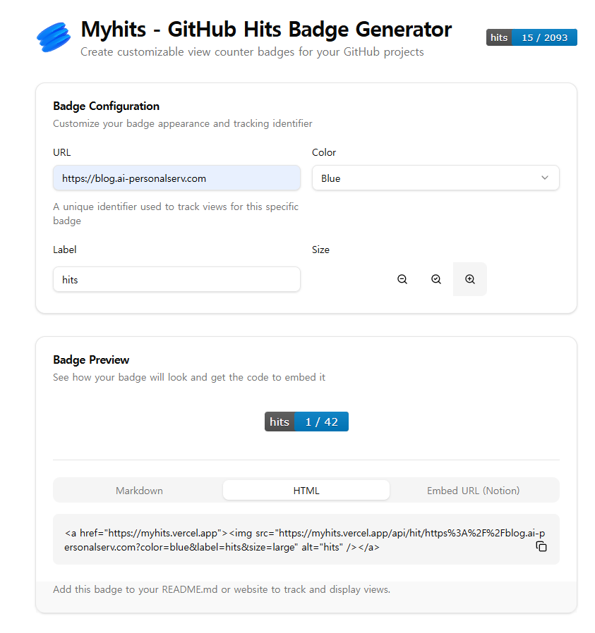
Task: Click the hits 1 / 42 preview badge
Action: pyautogui.click(x=306, y=422)
